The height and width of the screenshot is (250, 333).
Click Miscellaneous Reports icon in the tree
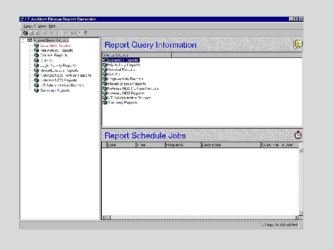(37, 70)
